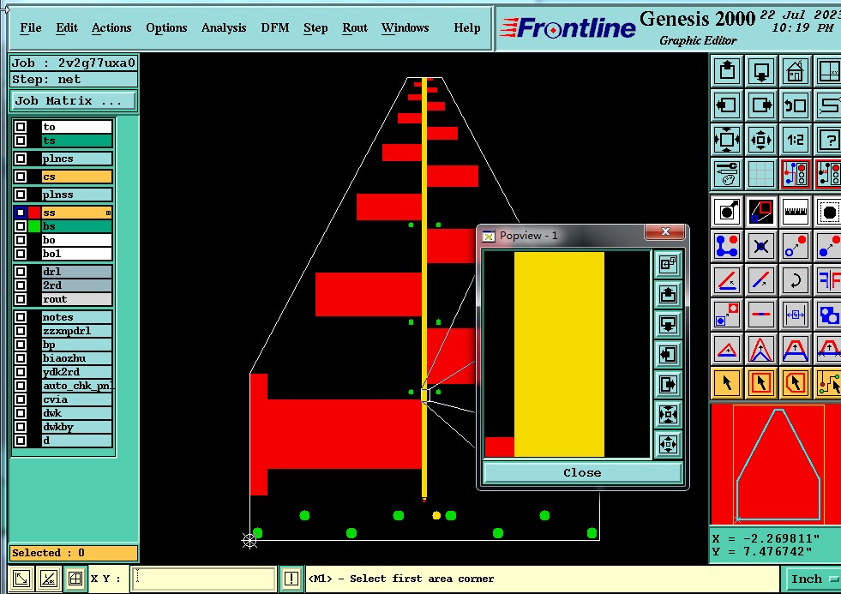The image size is (841, 594).
Task: Click the pan up icon in Popview
Action: (x=668, y=294)
